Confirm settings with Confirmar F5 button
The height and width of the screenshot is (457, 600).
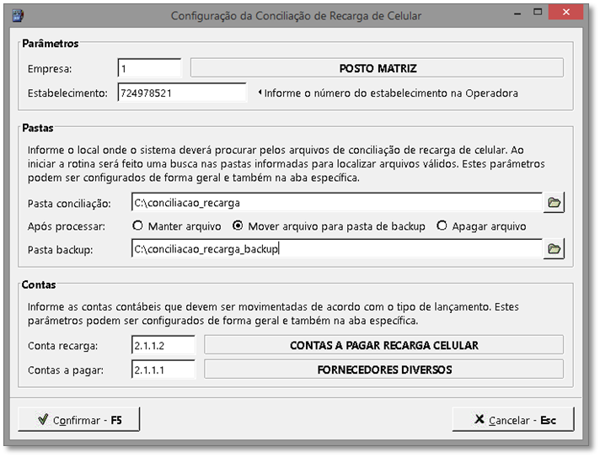[x=79, y=420]
